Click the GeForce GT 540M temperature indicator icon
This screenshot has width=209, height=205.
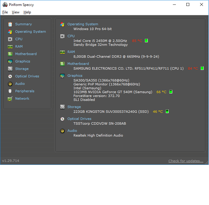171,92
